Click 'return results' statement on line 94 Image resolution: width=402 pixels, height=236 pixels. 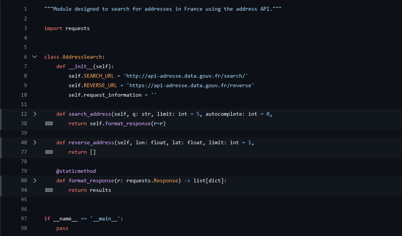pyautogui.click(x=90, y=190)
